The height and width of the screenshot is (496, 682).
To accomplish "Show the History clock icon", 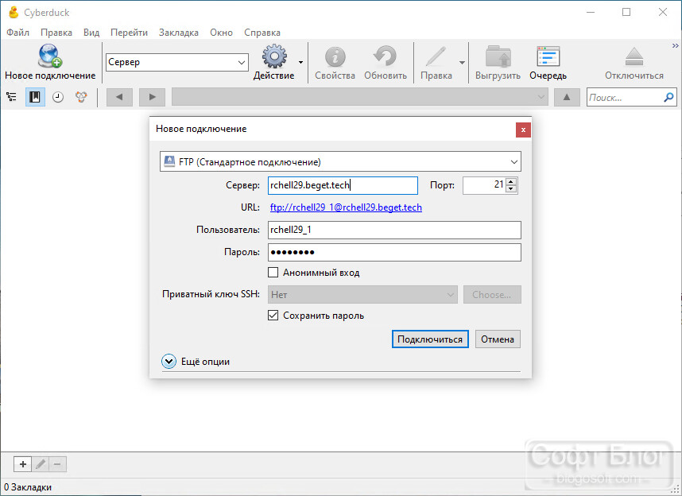I will coord(58,97).
